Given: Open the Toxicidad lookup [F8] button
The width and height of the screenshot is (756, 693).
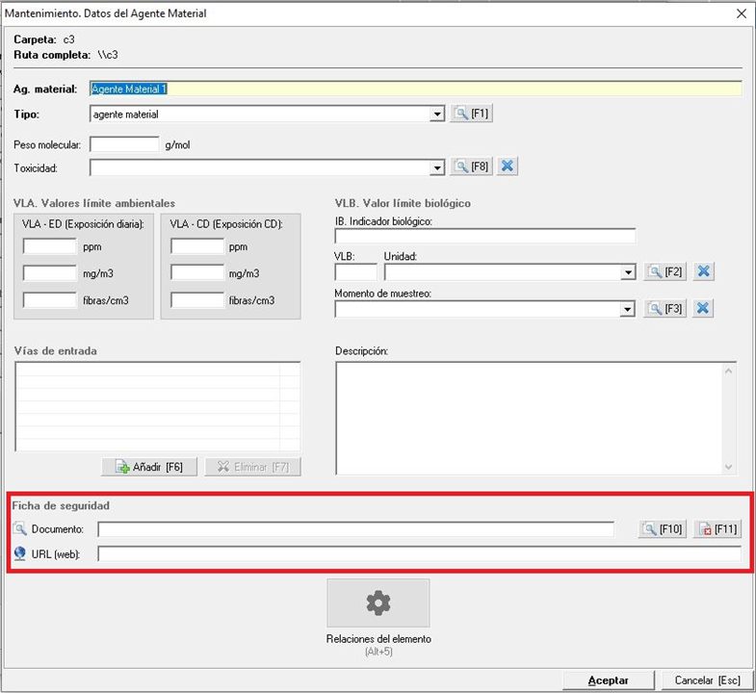Looking at the screenshot, I should pyautogui.click(x=472, y=167).
